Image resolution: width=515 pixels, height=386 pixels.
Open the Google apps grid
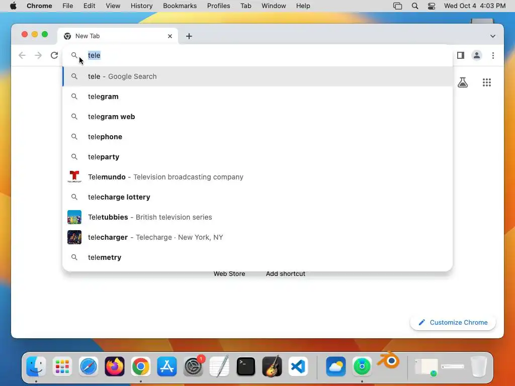point(486,82)
